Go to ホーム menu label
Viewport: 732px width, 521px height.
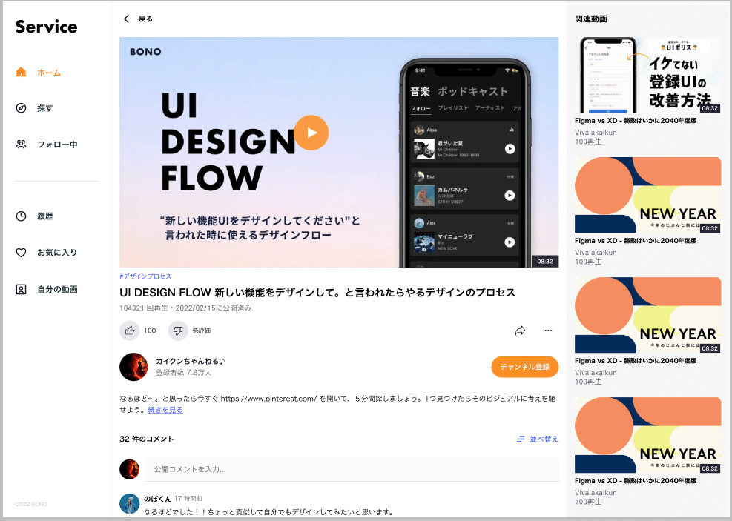[x=49, y=73]
